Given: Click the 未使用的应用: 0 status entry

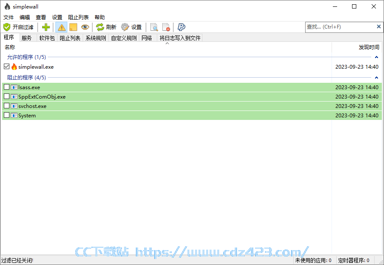Looking at the screenshot, I should pyautogui.click(x=313, y=260).
